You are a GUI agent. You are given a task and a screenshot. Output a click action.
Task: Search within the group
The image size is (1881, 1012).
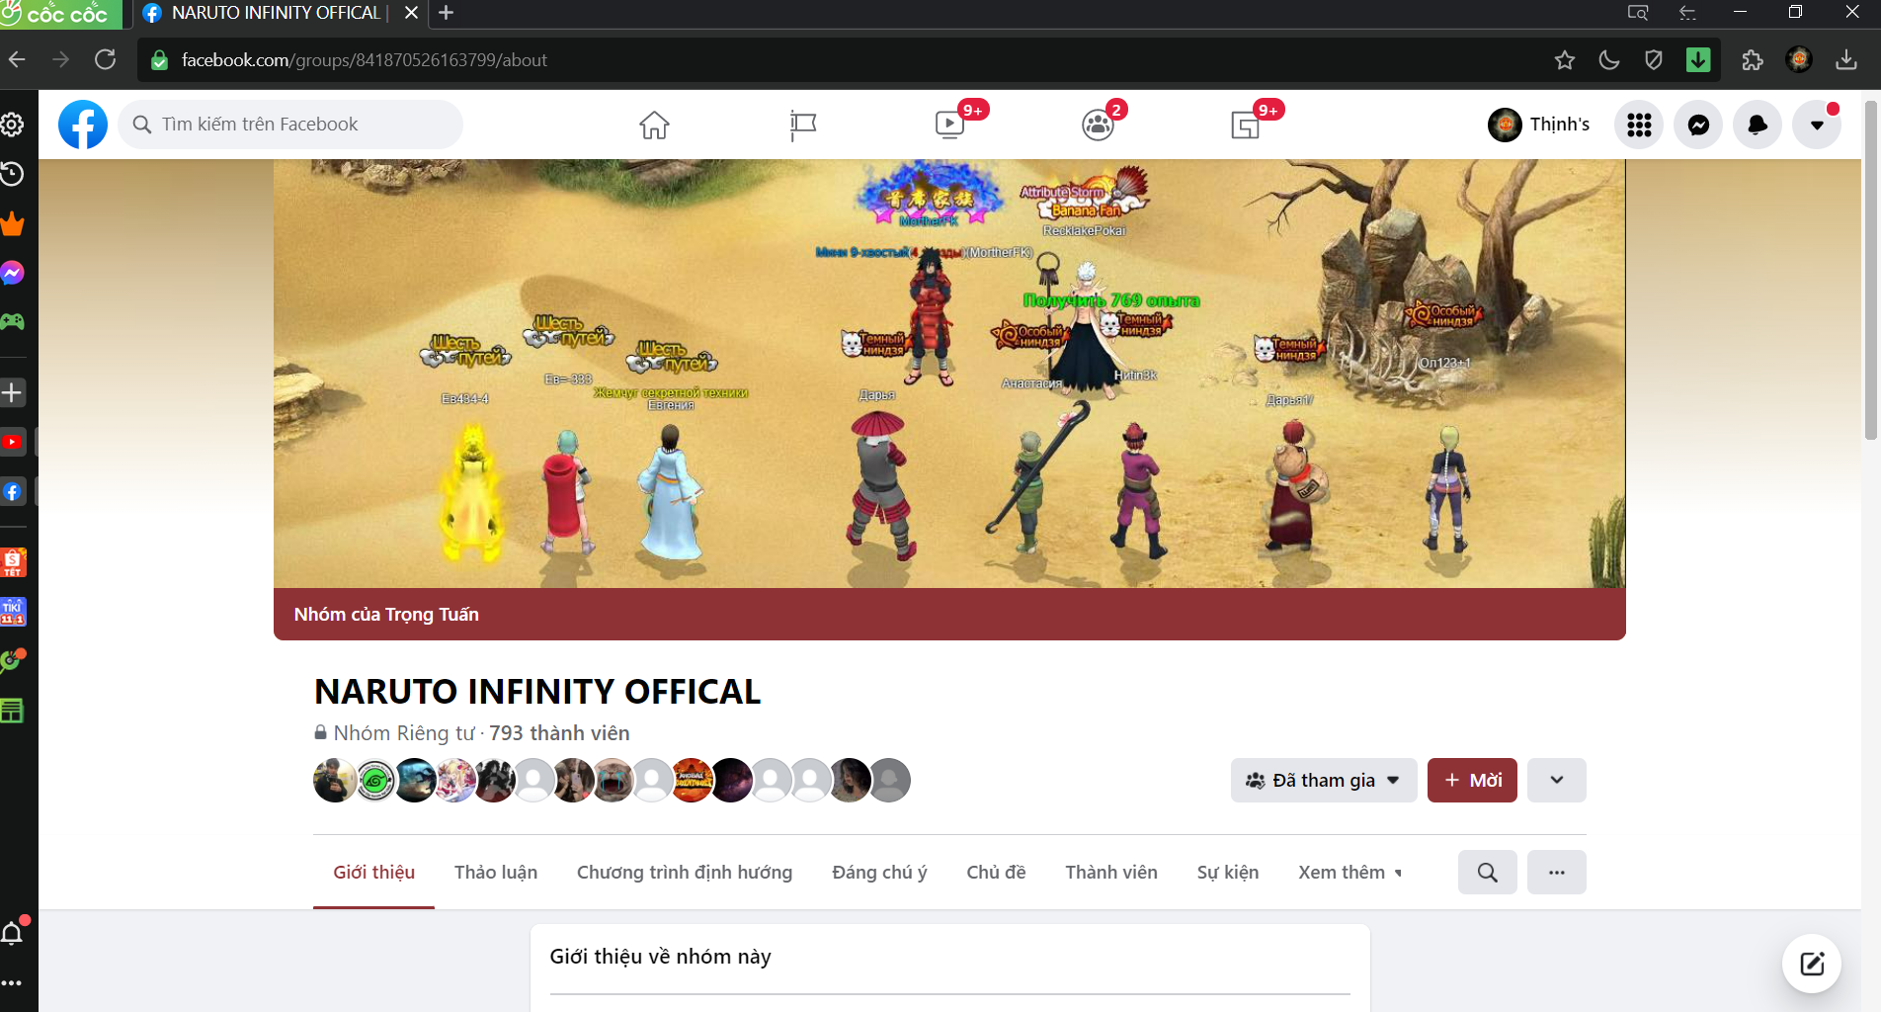pos(1488,873)
